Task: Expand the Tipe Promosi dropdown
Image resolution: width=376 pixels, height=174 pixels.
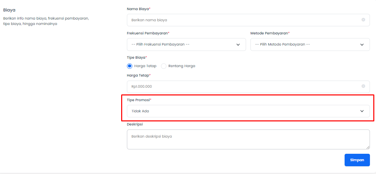Action: pyautogui.click(x=248, y=111)
